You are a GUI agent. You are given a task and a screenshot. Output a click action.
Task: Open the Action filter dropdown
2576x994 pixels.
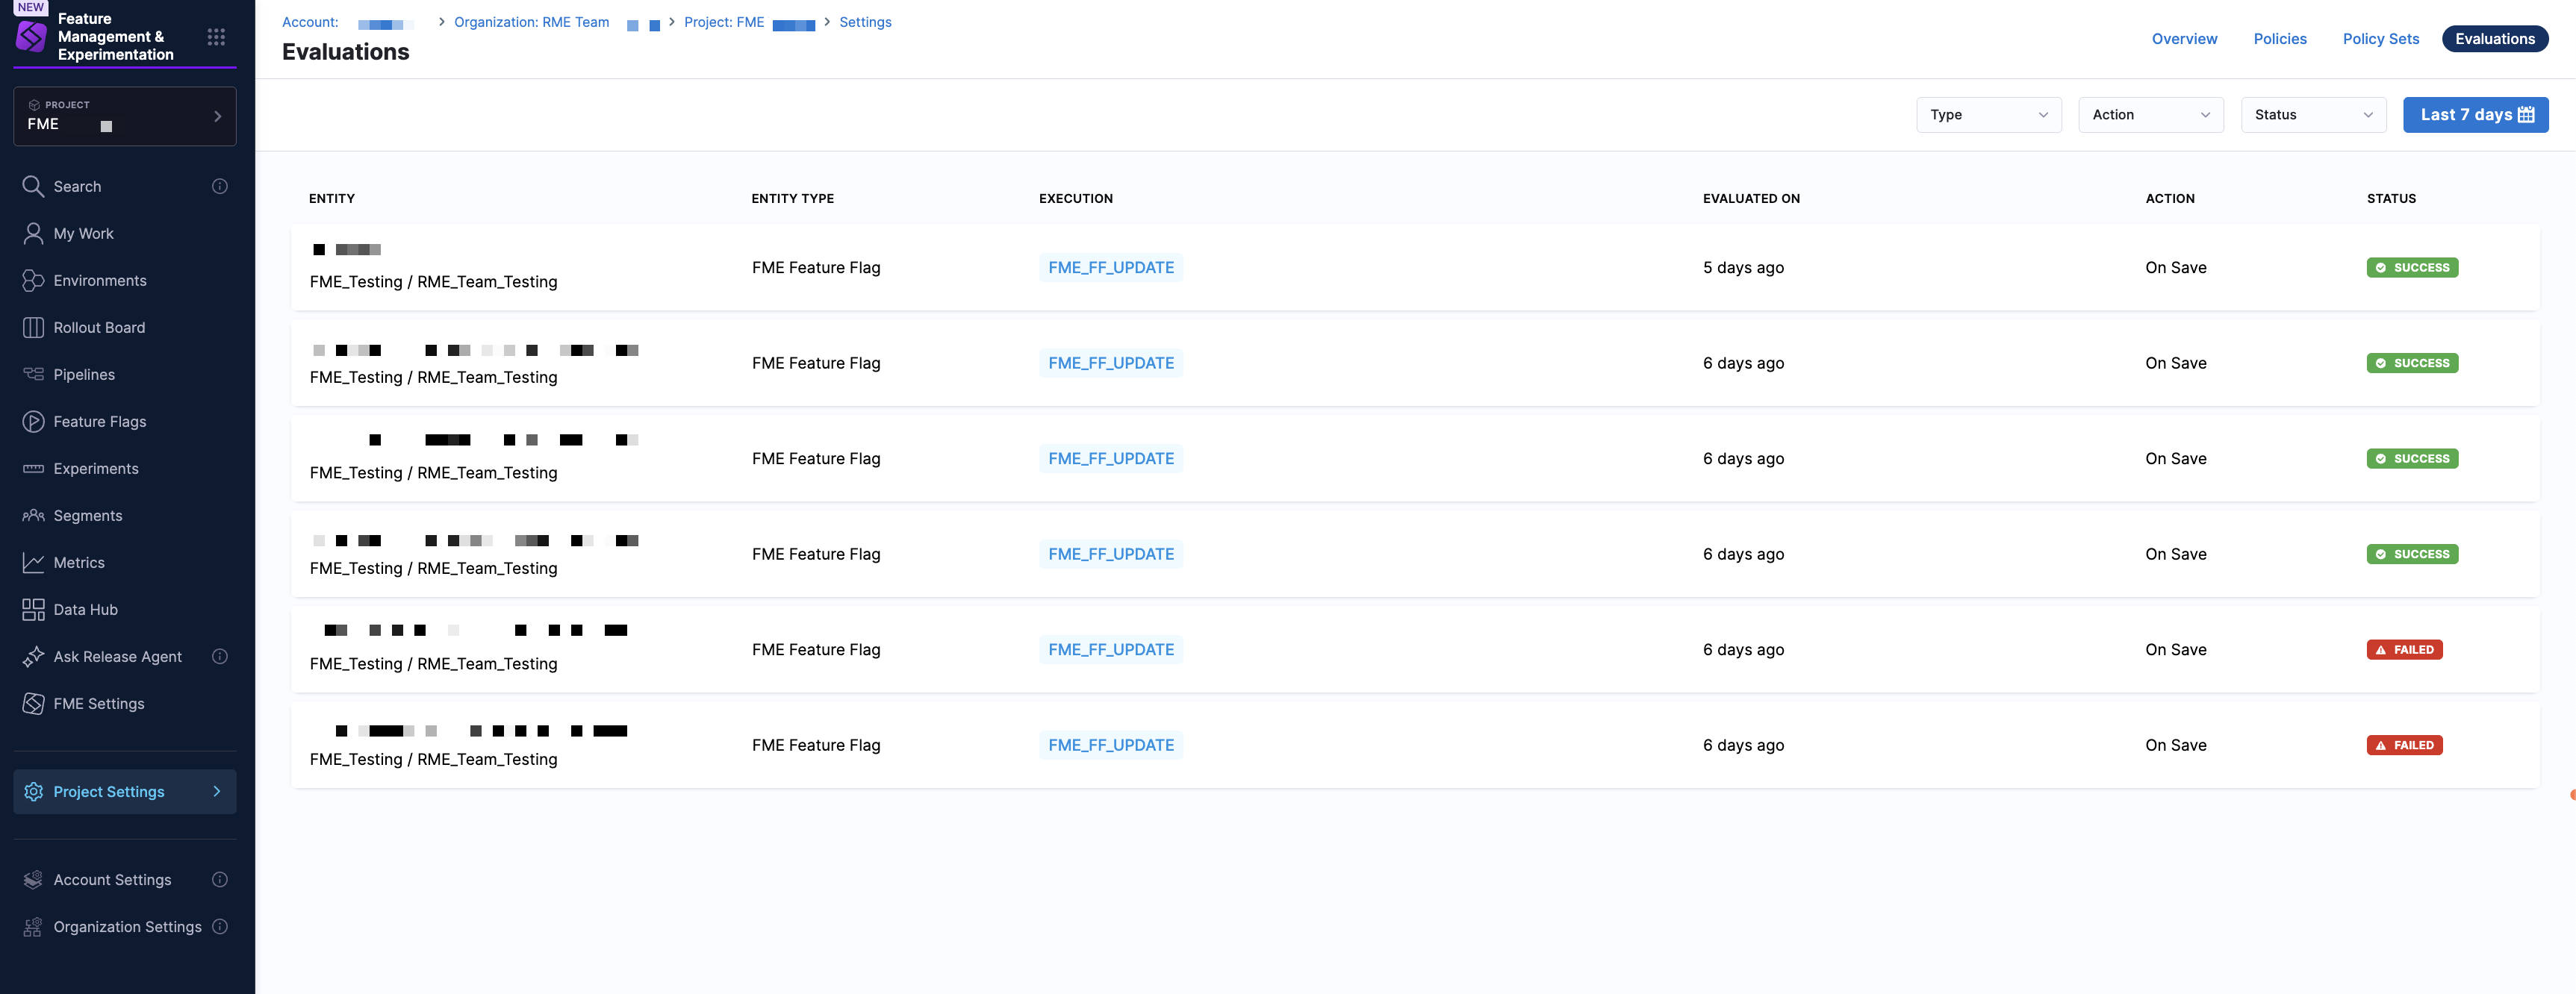tap(2150, 115)
